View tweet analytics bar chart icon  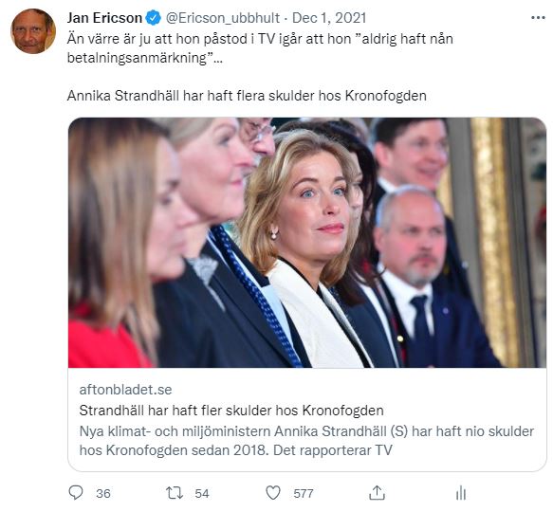(x=461, y=493)
